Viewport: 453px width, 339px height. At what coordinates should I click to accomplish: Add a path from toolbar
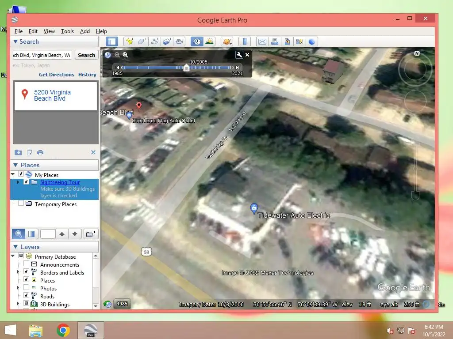click(154, 41)
